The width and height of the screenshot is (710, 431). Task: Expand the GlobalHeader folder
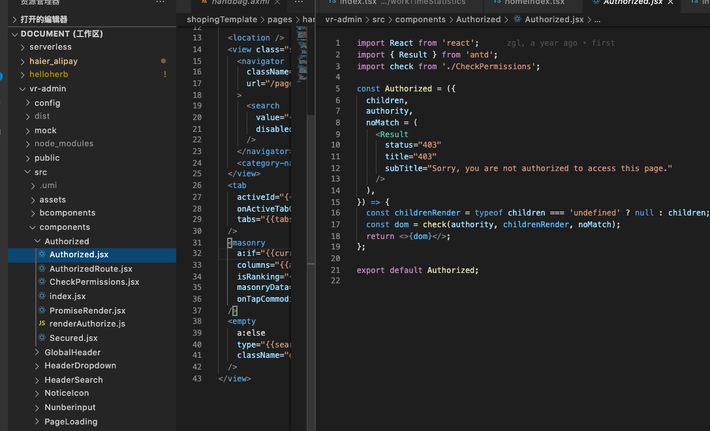coord(38,352)
